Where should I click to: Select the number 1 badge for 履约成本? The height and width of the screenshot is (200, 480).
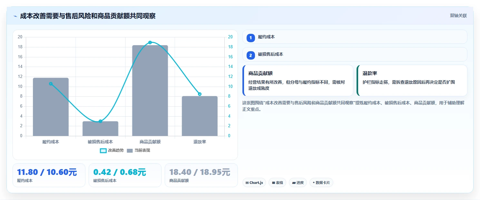250,38
